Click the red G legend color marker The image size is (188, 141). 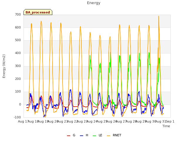[68, 136]
